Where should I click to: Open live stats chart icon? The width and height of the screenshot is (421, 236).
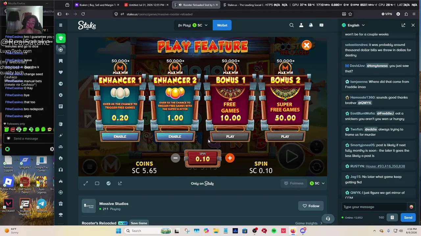tap(109, 183)
